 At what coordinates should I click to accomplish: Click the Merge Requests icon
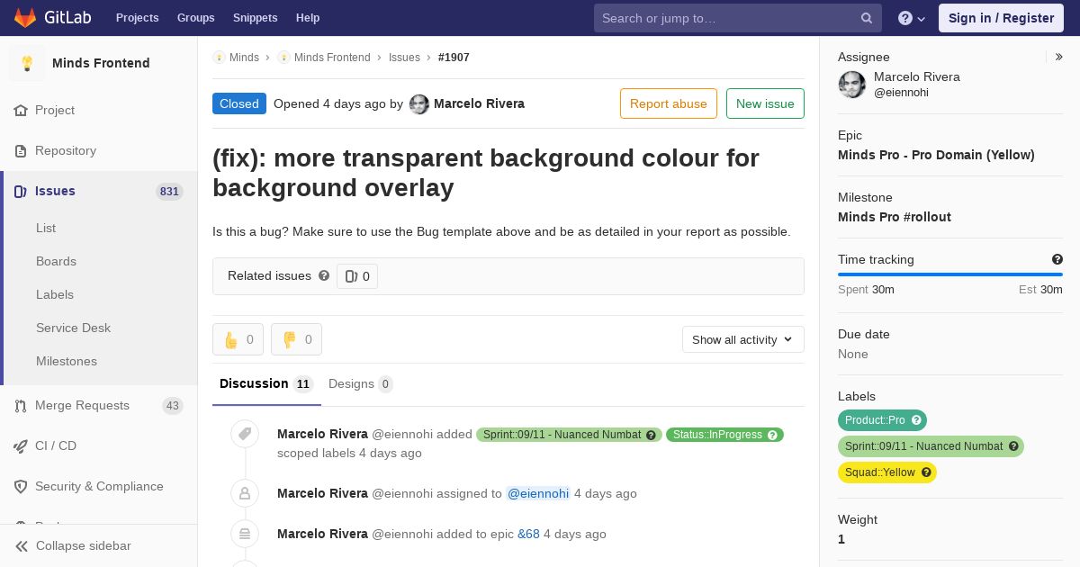point(21,406)
